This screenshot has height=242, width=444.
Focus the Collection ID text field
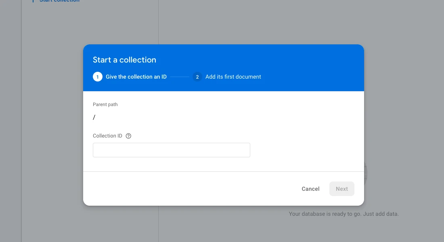click(x=171, y=150)
